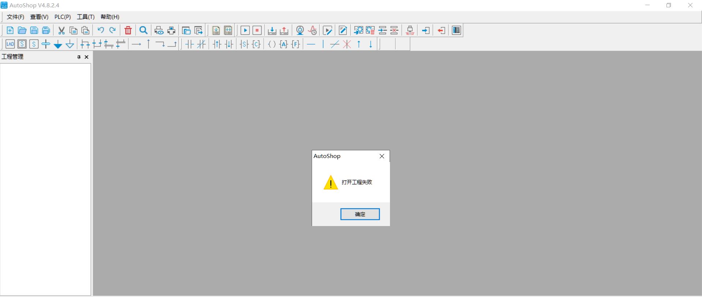The width and height of the screenshot is (702, 297).
Task: Insert an output coil symbol
Action: pyautogui.click(x=272, y=44)
